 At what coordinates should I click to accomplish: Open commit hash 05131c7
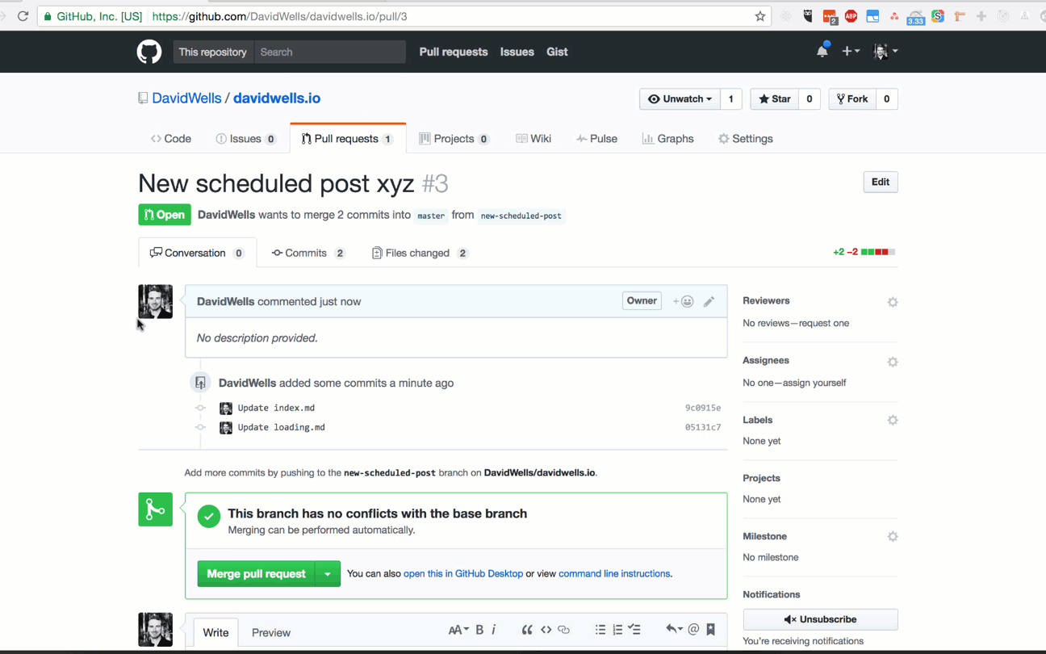click(703, 427)
